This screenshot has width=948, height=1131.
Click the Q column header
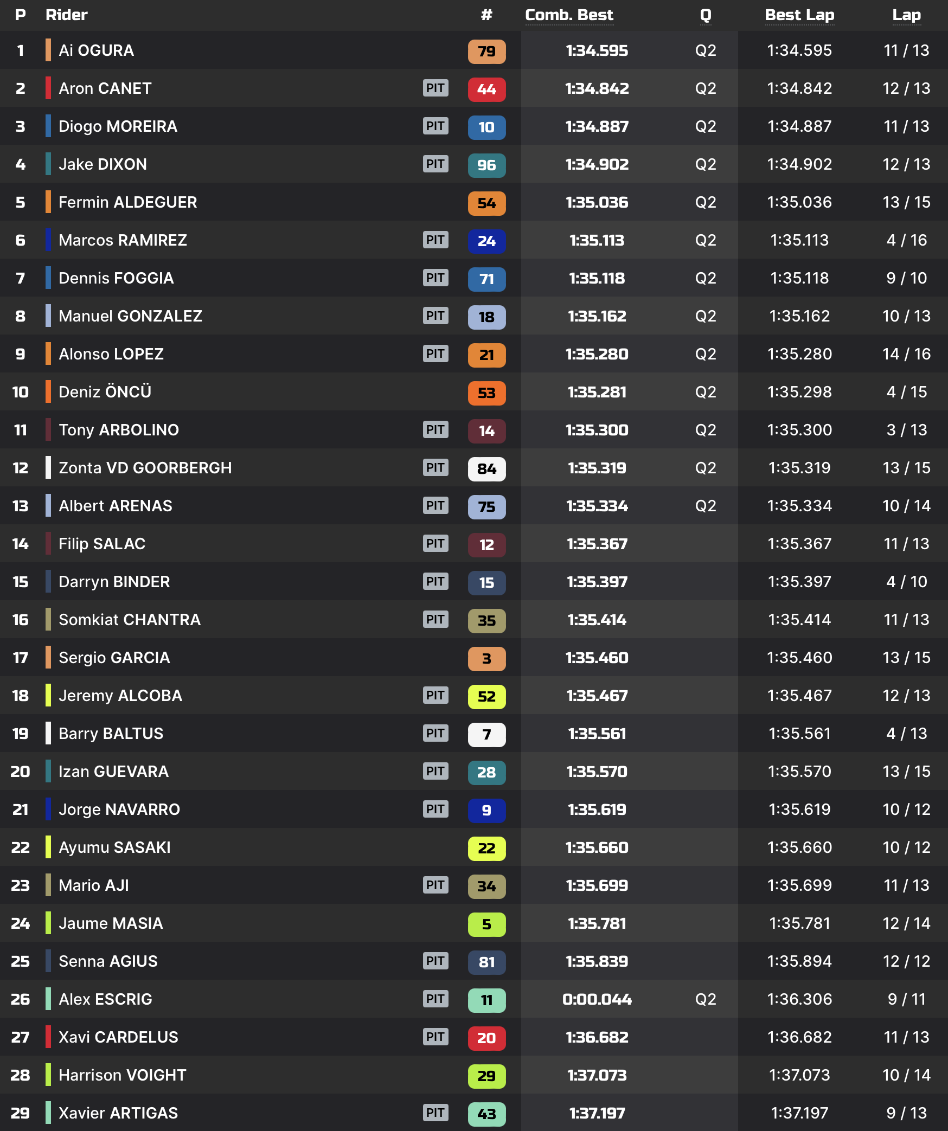[x=705, y=15]
